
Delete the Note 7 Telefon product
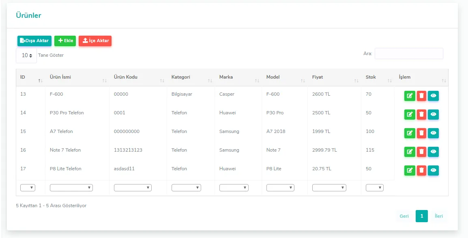(x=421, y=152)
